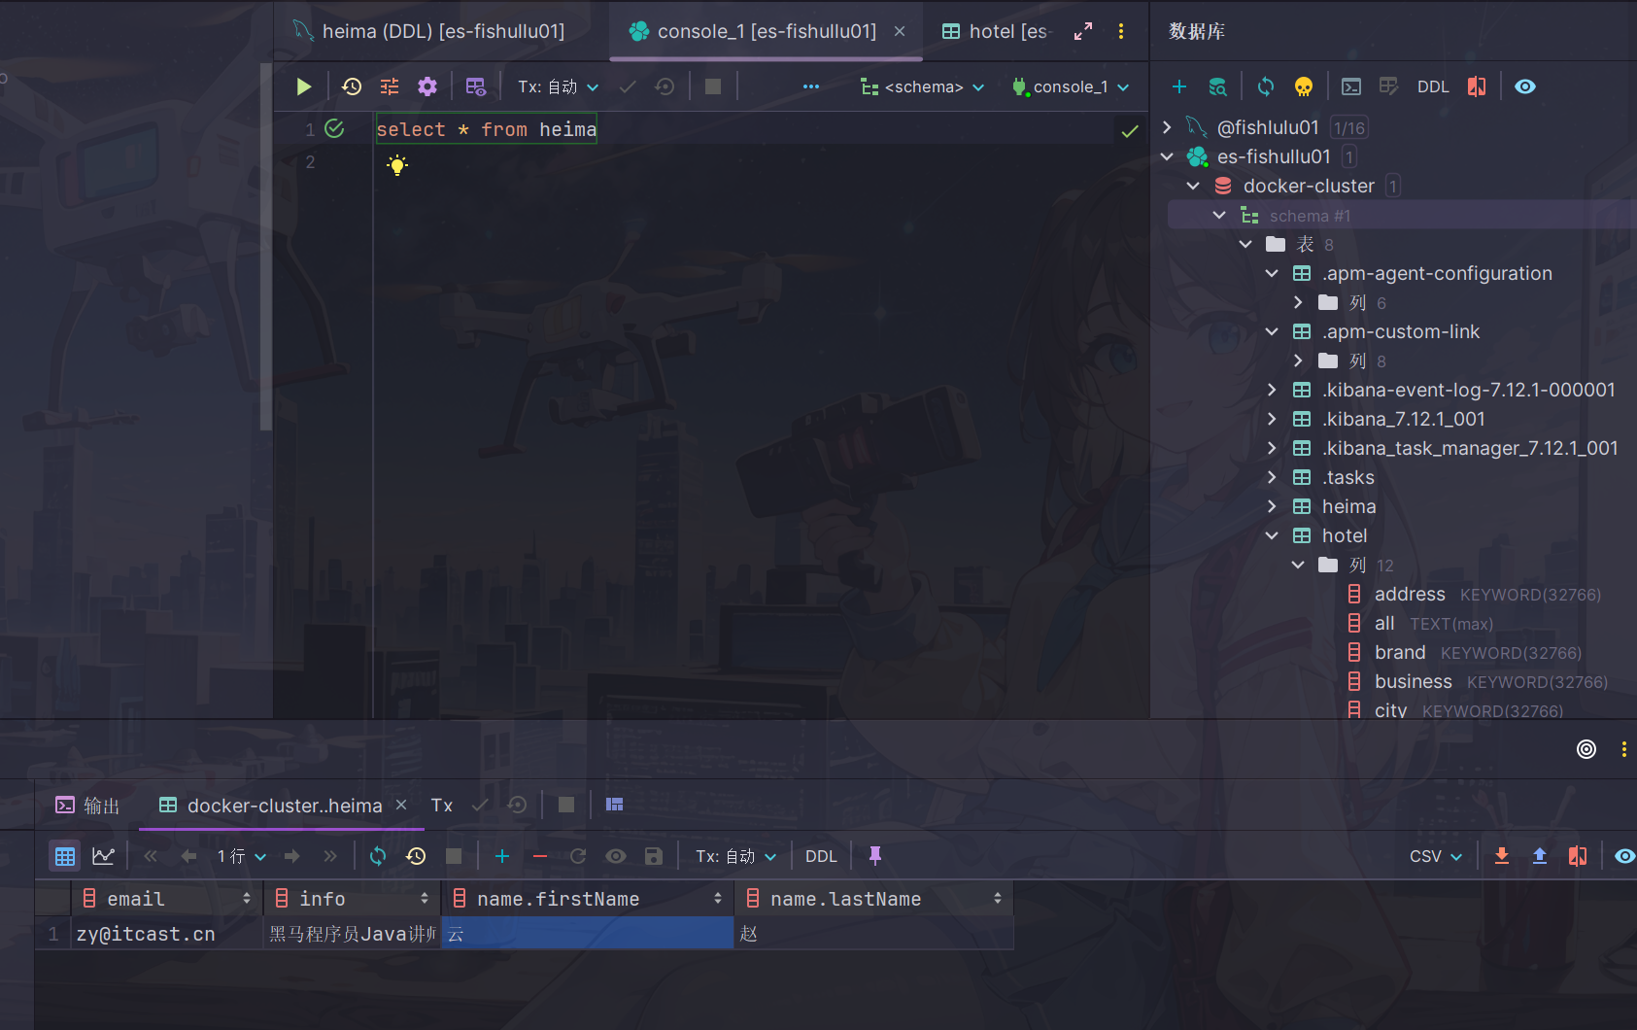Open Tx auto mode dropdown in results toolbar
Screen dimensions: 1637x1030
pos(735,856)
